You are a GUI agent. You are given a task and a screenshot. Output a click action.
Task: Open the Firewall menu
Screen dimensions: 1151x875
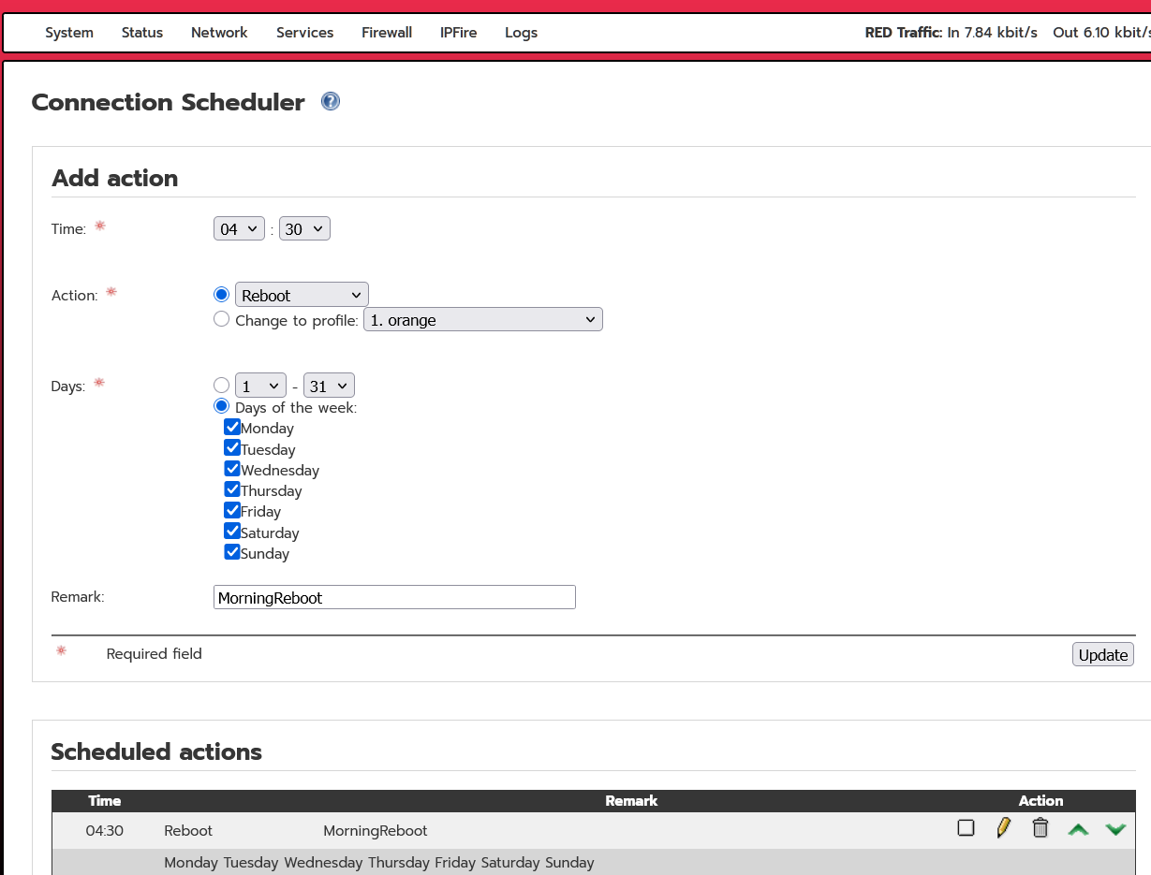[387, 33]
